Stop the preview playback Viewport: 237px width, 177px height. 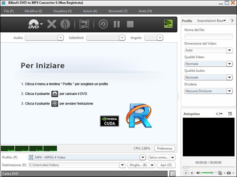tap(192, 173)
